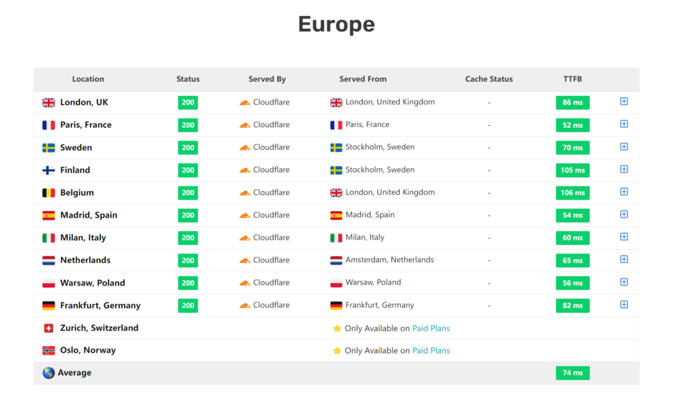Screen dimensions: 681x398
Task: Click the star icon in the Zurich row
Action: (x=337, y=328)
